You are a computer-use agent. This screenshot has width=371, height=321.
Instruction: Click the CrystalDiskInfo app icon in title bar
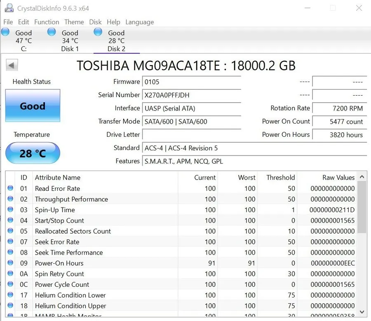(9, 8)
